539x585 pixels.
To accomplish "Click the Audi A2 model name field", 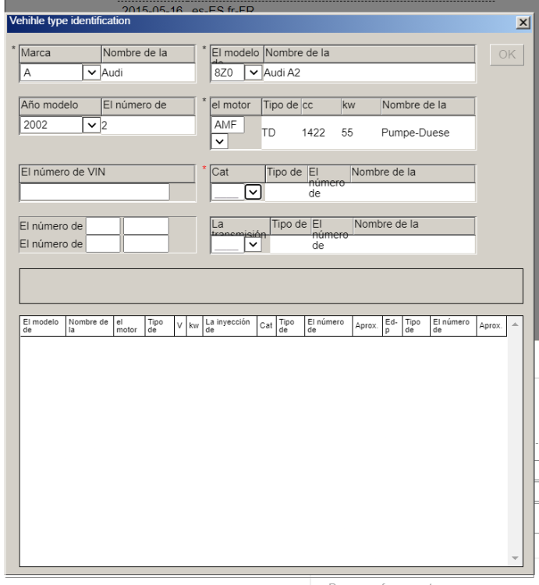I will tap(369, 73).
